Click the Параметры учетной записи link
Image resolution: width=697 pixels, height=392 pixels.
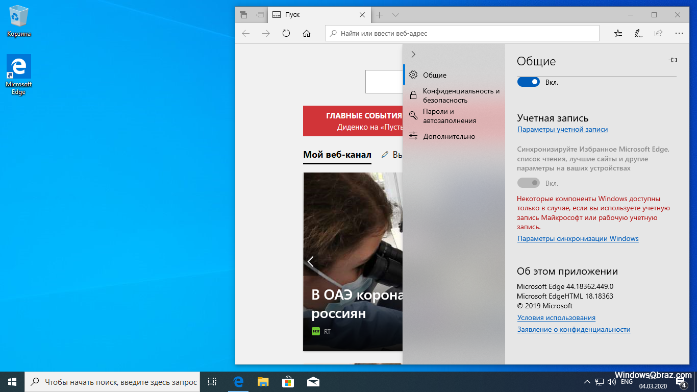(562, 130)
